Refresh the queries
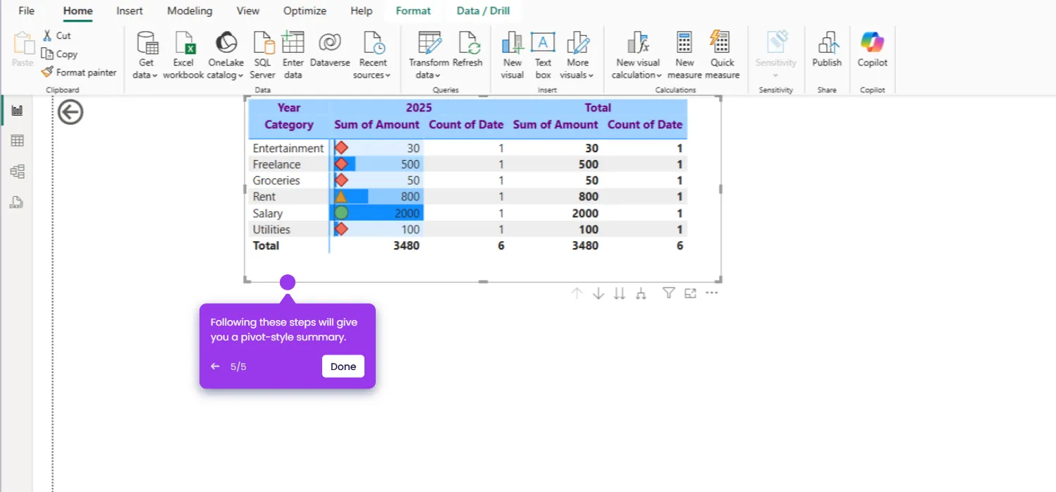This screenshot has height=492, width=1056. coord(467,49)
